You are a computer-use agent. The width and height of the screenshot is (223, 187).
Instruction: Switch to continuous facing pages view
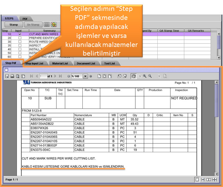click(215, 180)
